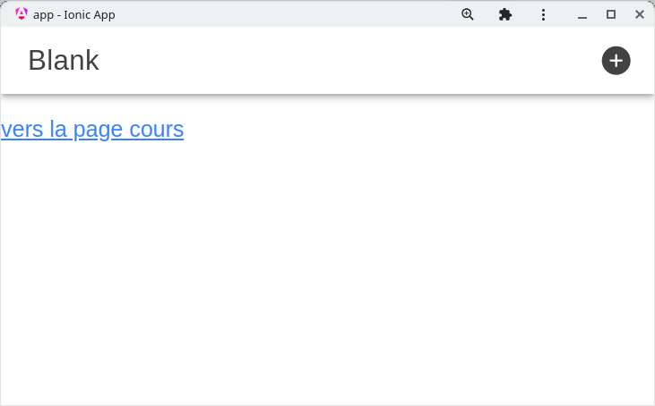Click empty header toolbar space beside Blank
655x406 pixels.
click(x=340, y=61)
